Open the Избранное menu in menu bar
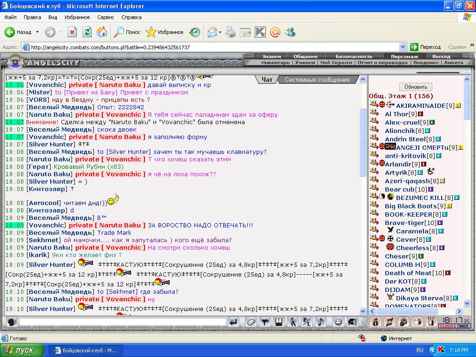The image size is (476, 357). [77, 17]
